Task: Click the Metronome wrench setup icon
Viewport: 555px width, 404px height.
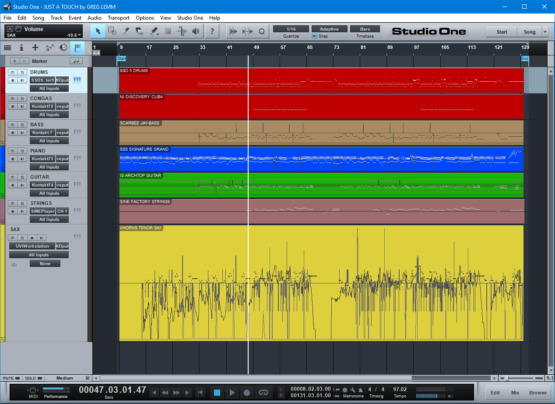Action: (352, 390)
